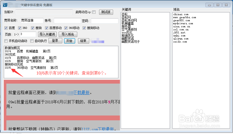Select keyword 齿轮 in keyword list
The height and width of the screenshot is (134, 233).
click(125, 14)
